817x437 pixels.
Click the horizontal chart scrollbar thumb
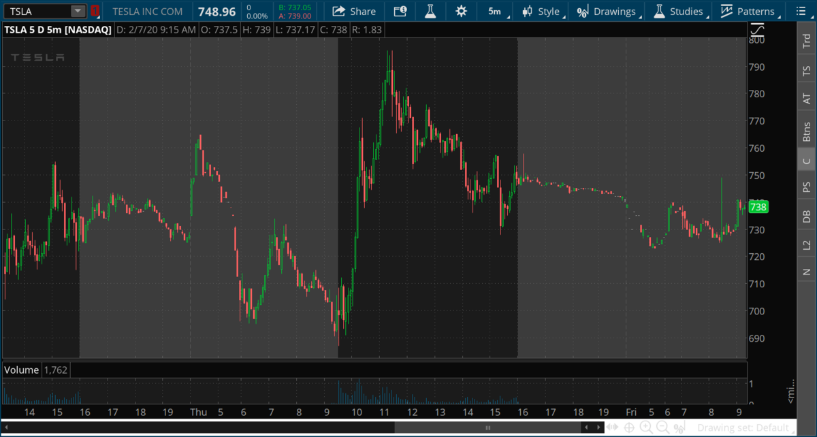[x=487, y=427]
